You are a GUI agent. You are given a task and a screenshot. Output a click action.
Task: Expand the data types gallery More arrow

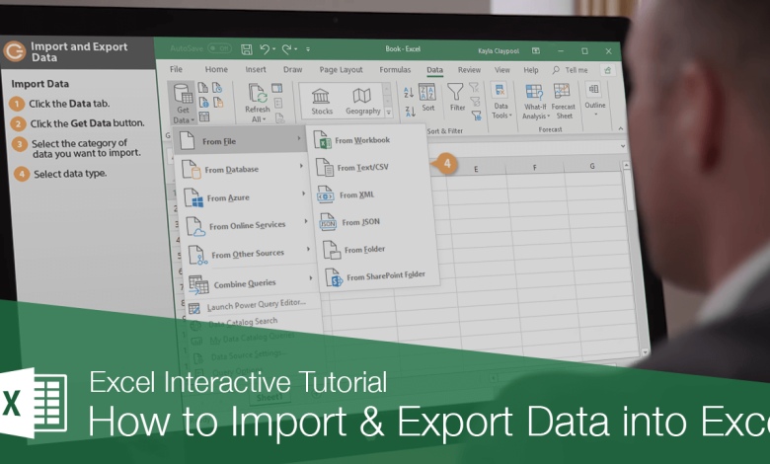(x=388, y=113)
